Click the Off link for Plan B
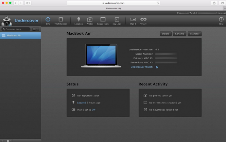Screen dimensions: 226x142 click(x=94, y=110)
